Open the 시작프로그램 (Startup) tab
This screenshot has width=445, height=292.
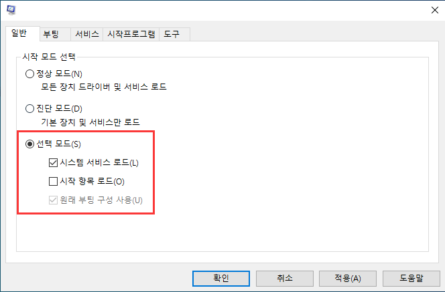click(x=131, y=34)
